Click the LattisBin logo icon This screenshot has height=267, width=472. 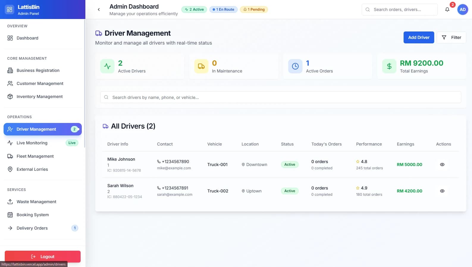(x=10, y=10)
